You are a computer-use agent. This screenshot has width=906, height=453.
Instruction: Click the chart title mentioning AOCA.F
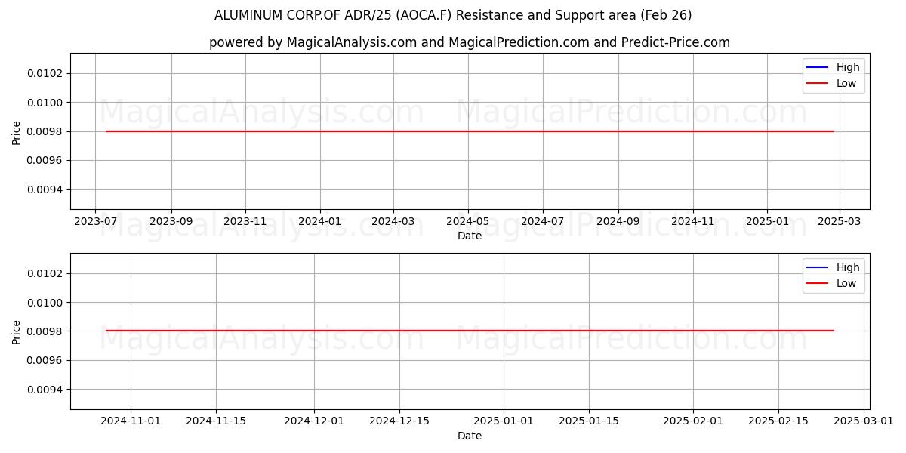[453, 15]
